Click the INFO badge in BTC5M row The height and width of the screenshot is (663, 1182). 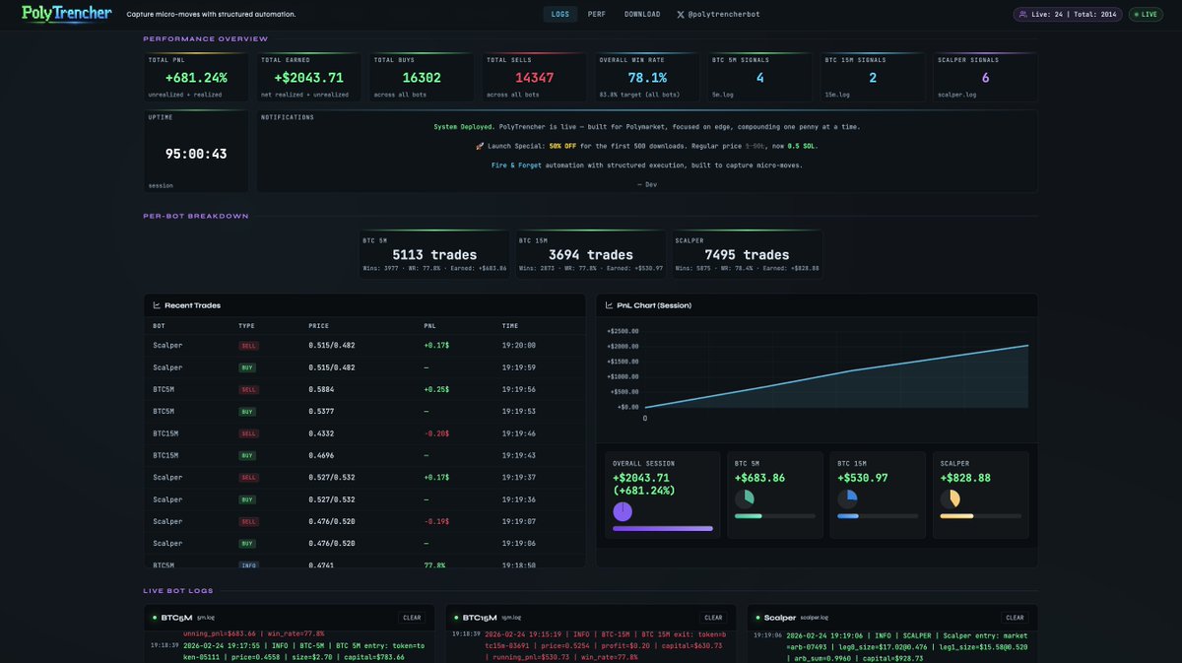248,565
